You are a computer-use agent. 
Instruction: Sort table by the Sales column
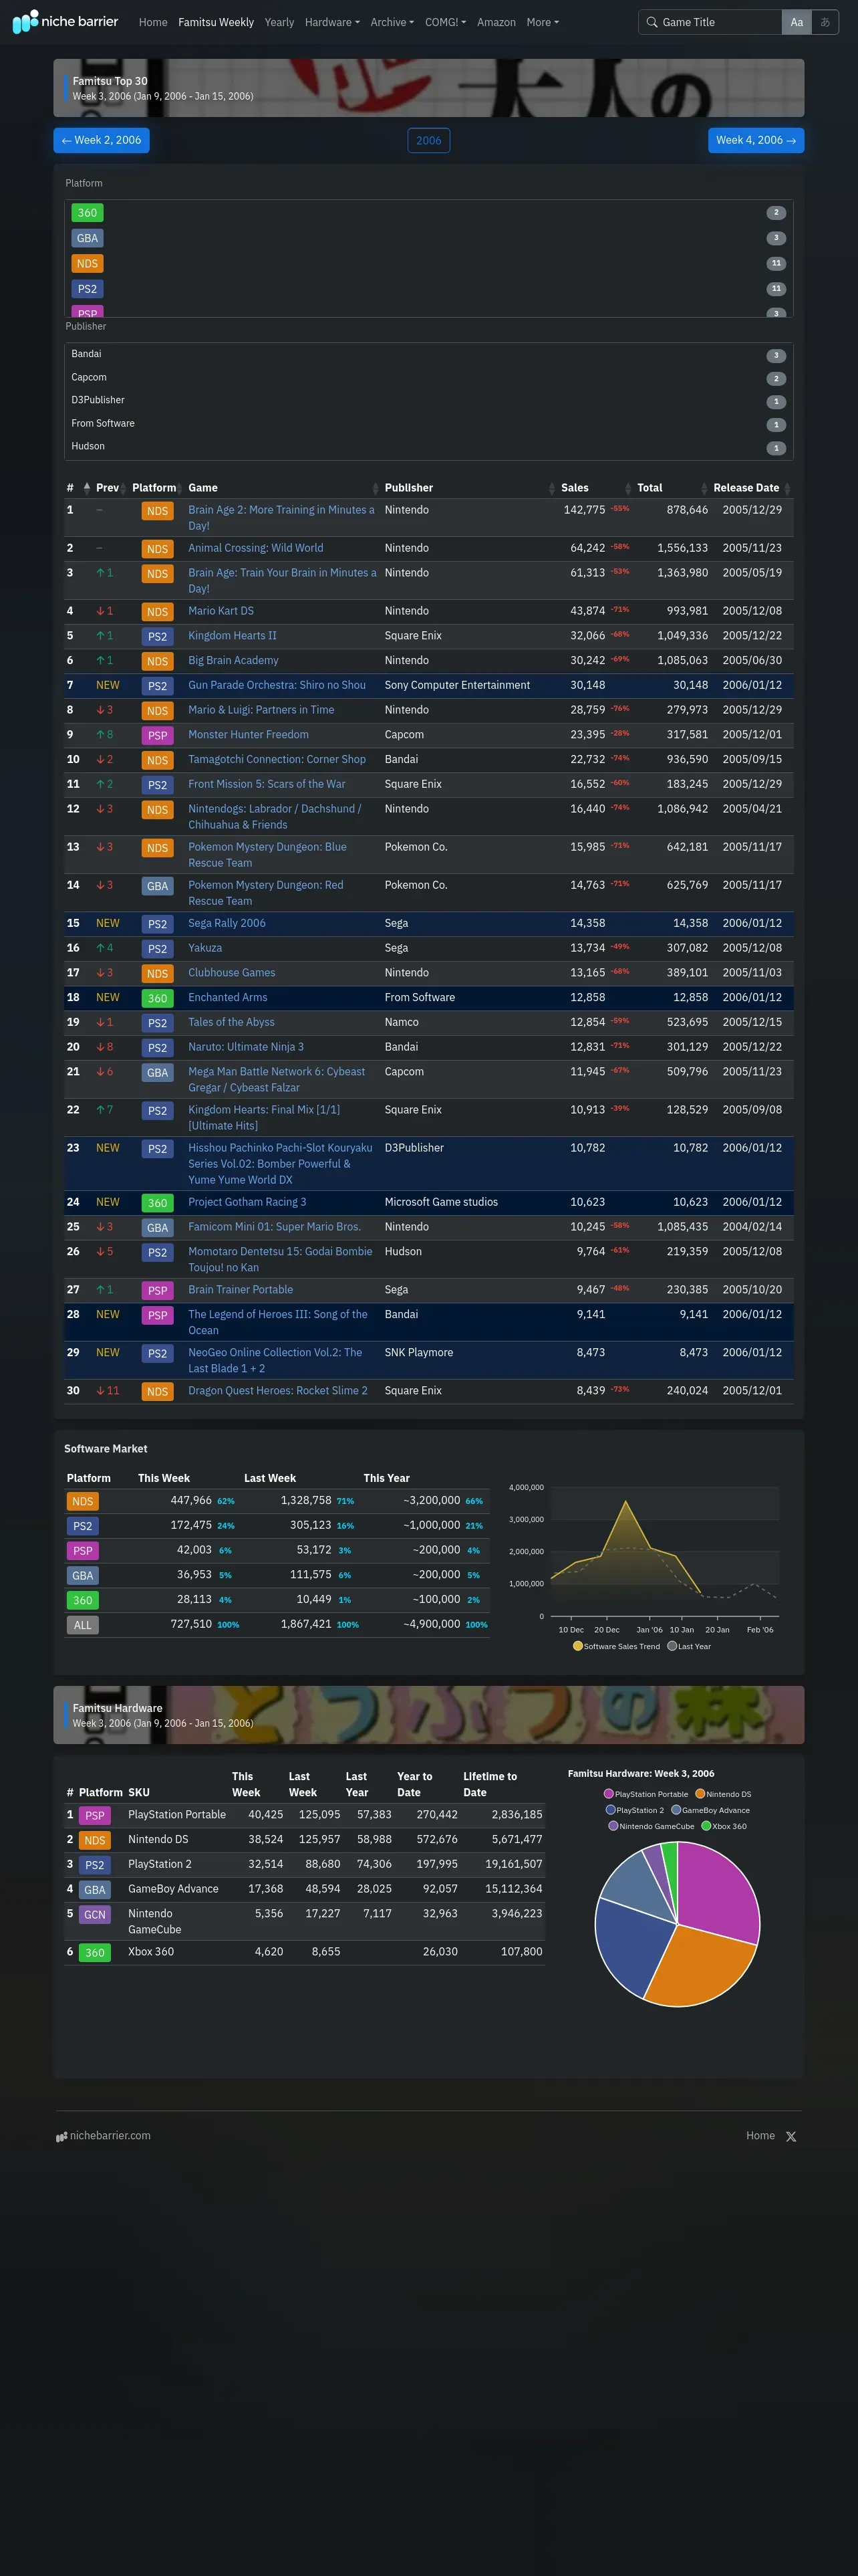click(x=596, y=488)
